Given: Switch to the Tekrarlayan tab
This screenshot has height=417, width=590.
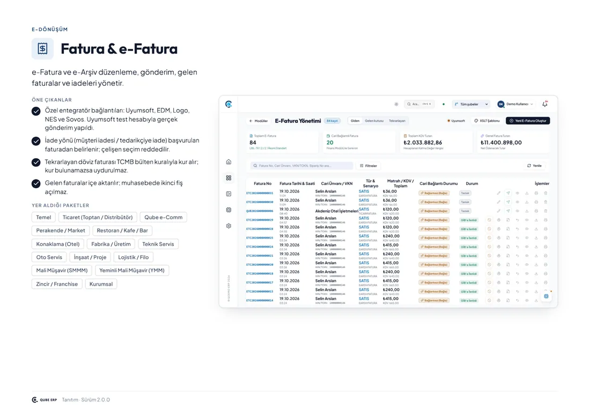Looking at the screenshot, I should pyautogui.click(x=397, y=121).
